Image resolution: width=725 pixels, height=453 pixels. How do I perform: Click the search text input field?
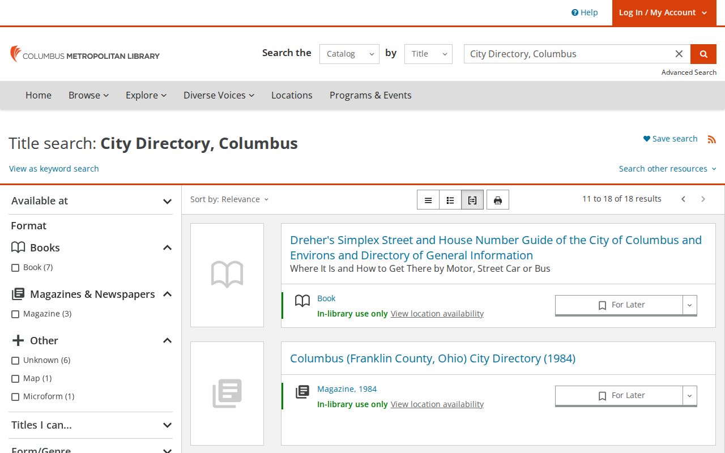pyautogui.click(x=568, y=54)
